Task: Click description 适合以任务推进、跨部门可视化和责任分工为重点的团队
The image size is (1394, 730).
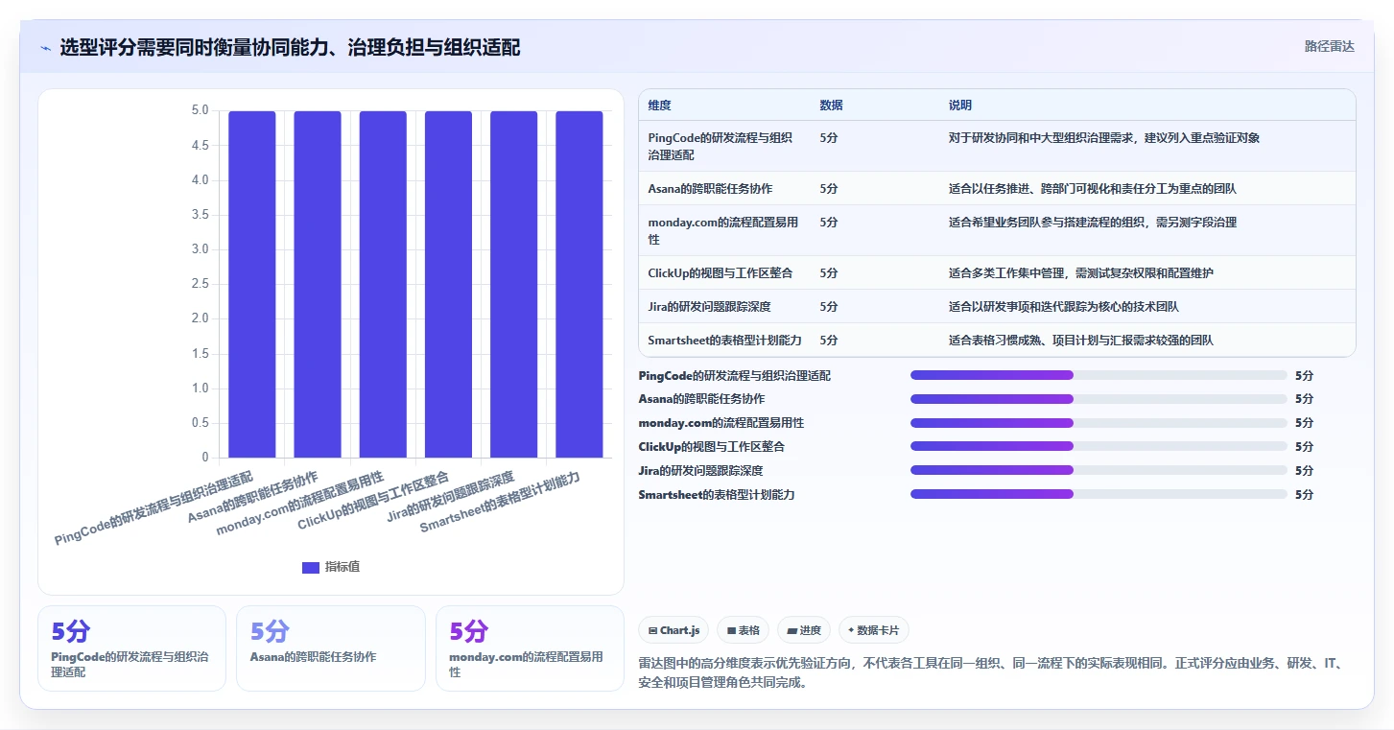Action: tap(1093, 189)
